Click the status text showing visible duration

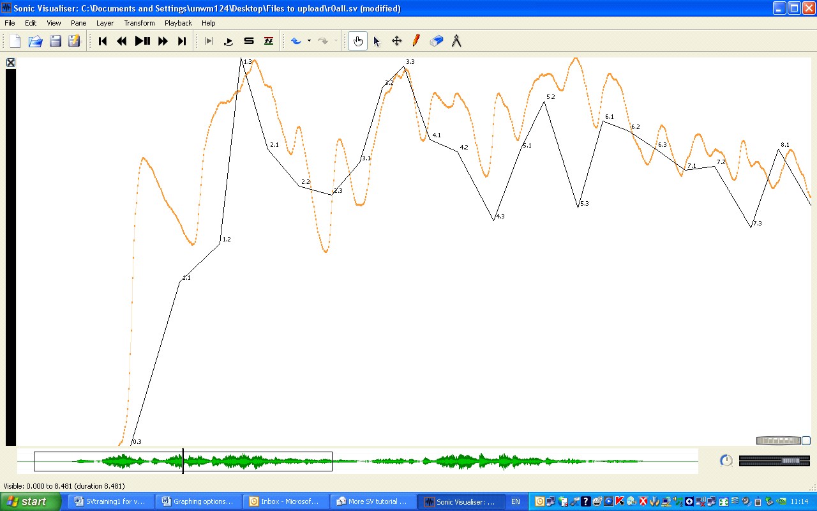tap(64, 486)
